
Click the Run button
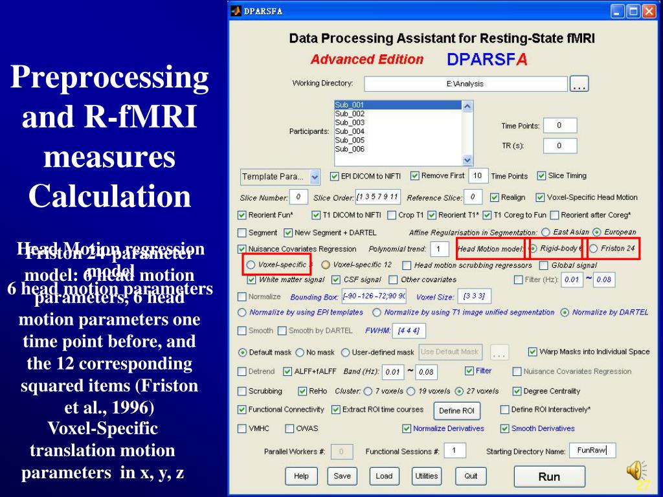pos(549,477)
